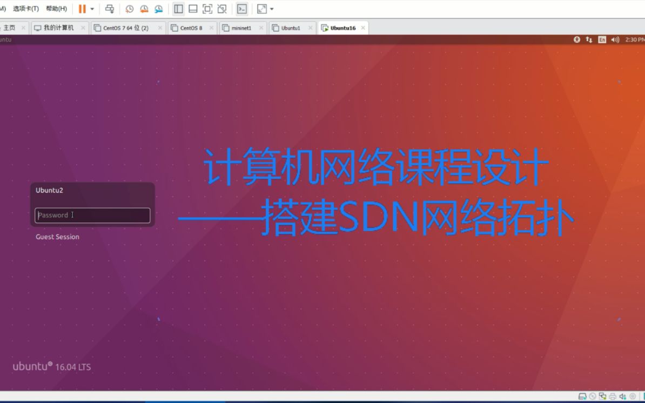645x403 pixels.
Task: Click inside the Password input box
Action: [92, 215]
